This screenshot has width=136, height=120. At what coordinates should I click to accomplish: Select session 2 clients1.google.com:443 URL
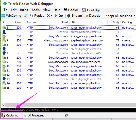[86, 32]
